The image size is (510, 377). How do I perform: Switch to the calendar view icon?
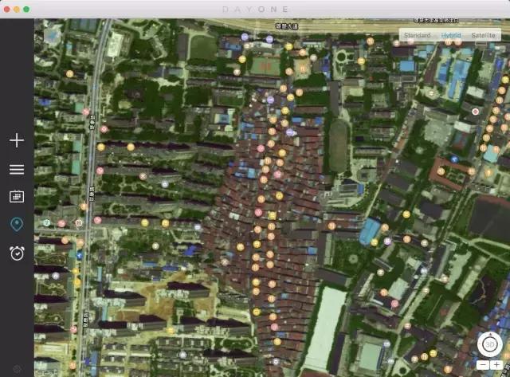tap(17, 196)
